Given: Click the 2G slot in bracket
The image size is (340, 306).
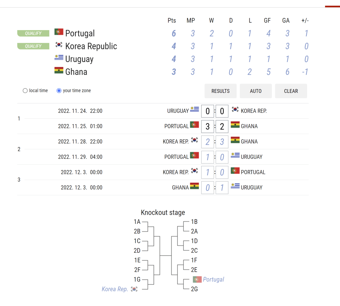Looking at the screenshot, I should pos(194,289).
